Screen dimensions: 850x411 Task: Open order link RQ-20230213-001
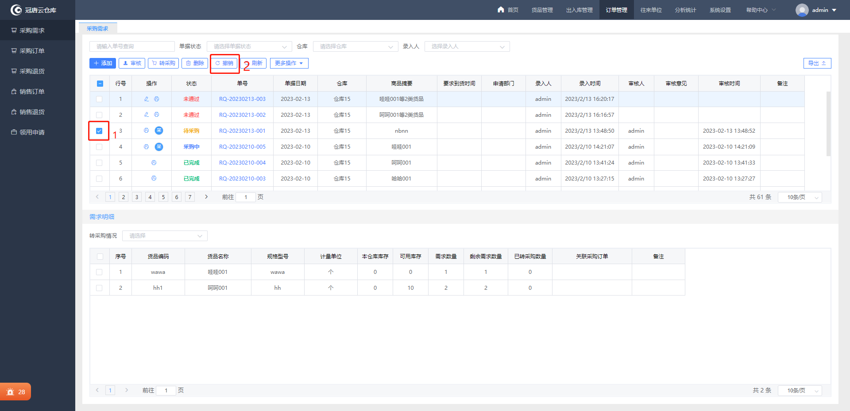click(x=242, y=131)
